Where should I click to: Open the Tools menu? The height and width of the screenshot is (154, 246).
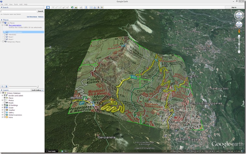tap(16, 4)
